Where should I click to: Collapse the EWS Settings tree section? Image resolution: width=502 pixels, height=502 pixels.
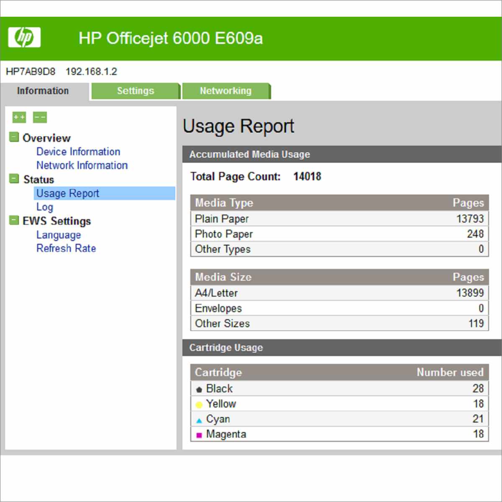(x=14, y=220)
